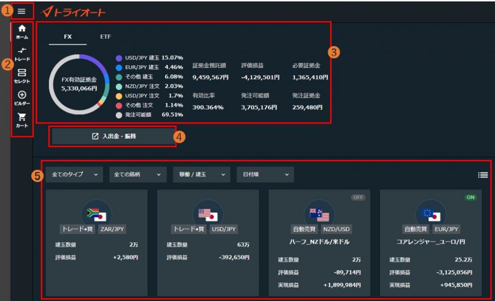Image resolution: width=495 pixels, height=301 pixels.
Task: Click the +1,899,984円 realized profit value
Action: coord(342,285)
